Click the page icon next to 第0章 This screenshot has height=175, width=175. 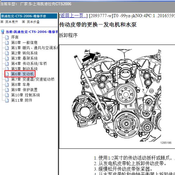(7, 43)
